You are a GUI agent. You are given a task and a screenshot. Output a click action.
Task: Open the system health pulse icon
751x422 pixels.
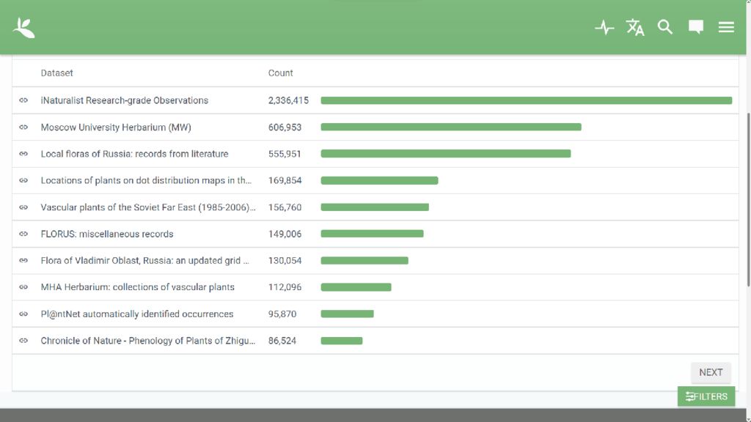tap(604, 27)
